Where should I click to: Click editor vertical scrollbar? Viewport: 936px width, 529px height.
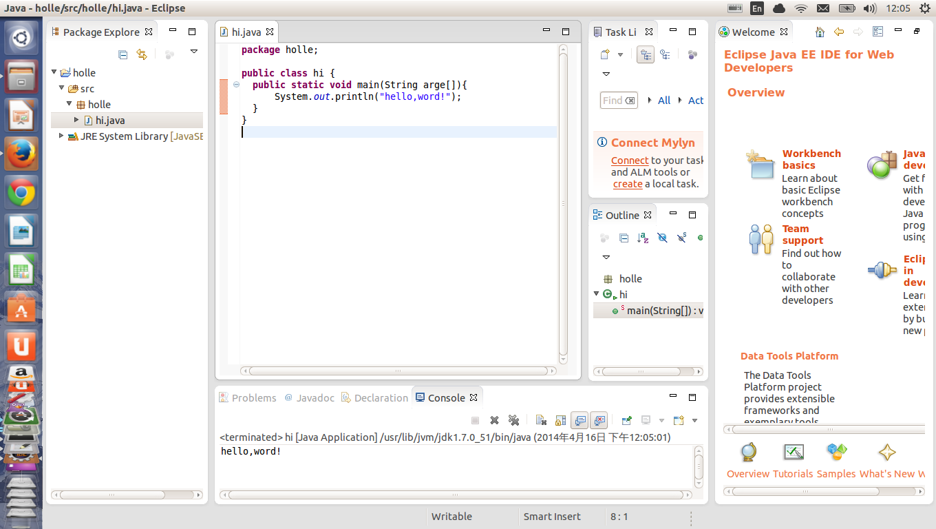(563, 205)
